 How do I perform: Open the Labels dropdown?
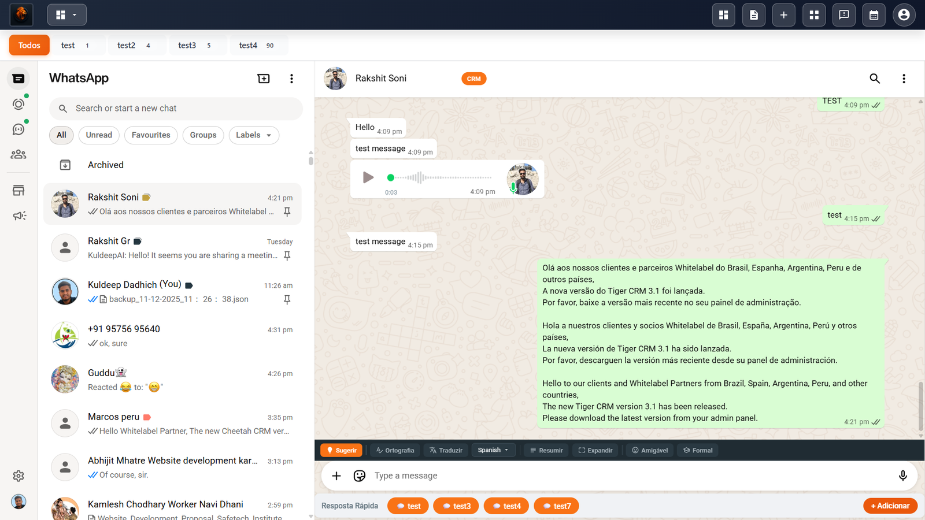click(x=254, y=135)
